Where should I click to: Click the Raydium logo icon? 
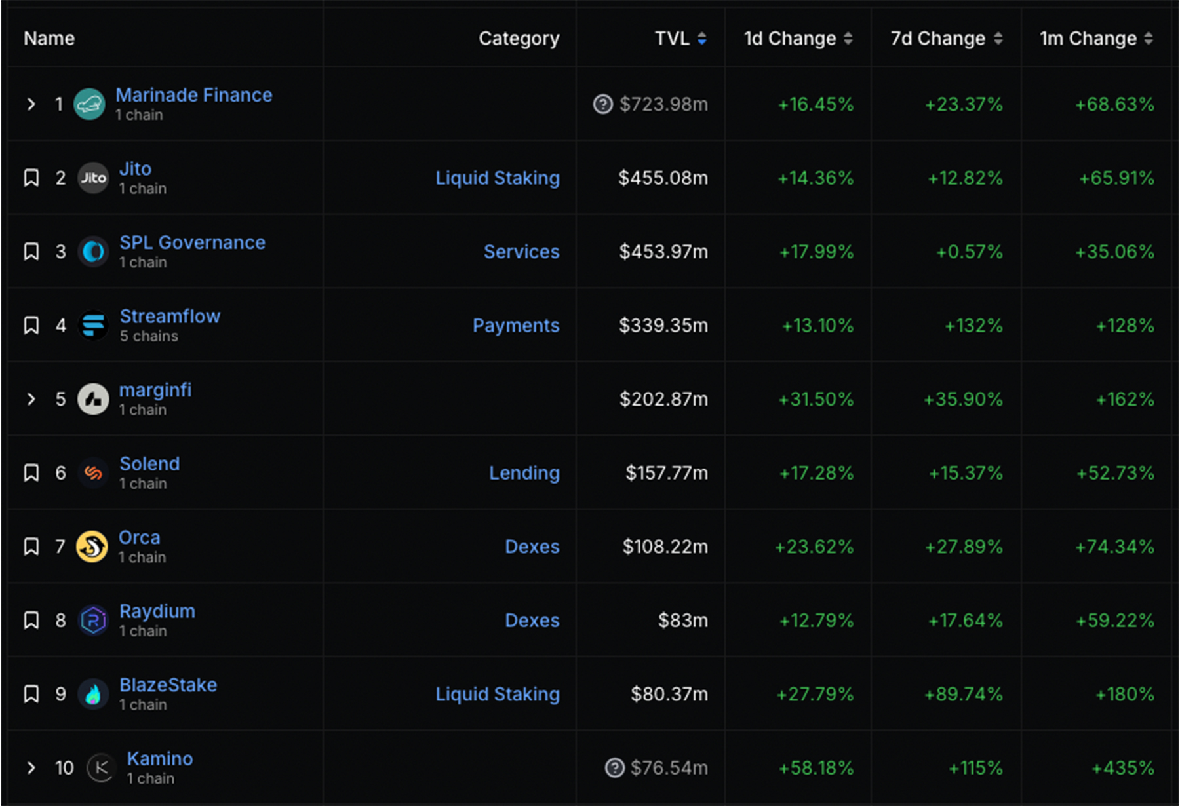coord(93,621)
